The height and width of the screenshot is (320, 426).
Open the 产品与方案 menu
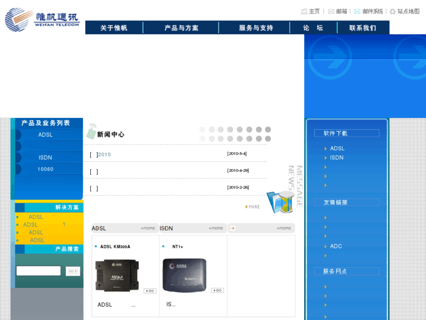181,28
